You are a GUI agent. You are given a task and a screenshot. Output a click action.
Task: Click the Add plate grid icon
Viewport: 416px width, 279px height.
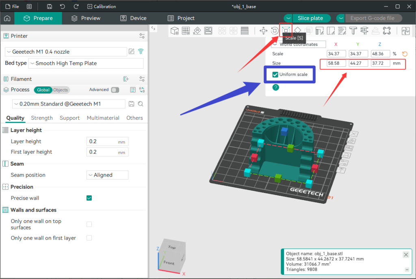[186, 31]
